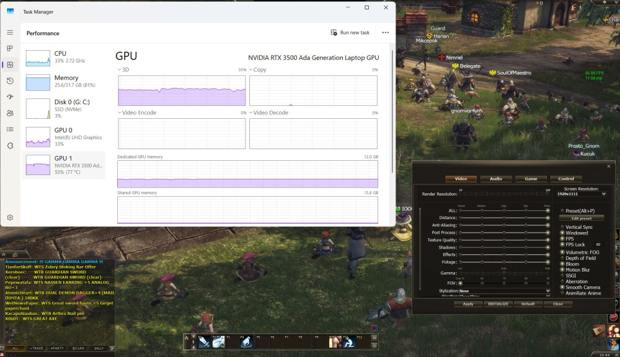Image resolution: width=620 pixels, height=357 pixels.
Task: Expand the Stylization dropdown
Action: [x=547, y=291]
